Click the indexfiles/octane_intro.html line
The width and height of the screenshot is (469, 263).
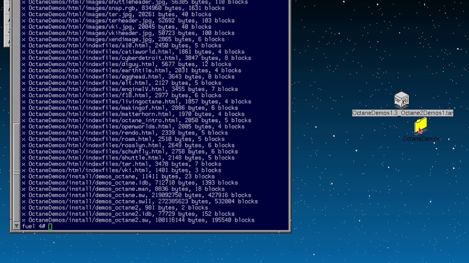(136, 121)
